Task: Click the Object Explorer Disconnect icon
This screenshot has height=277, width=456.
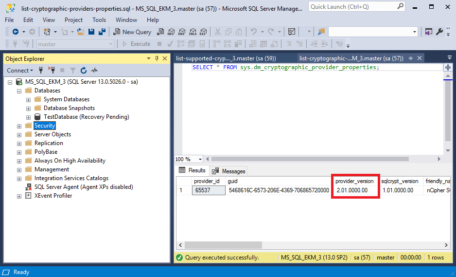Action: click(x=52, y=70)
